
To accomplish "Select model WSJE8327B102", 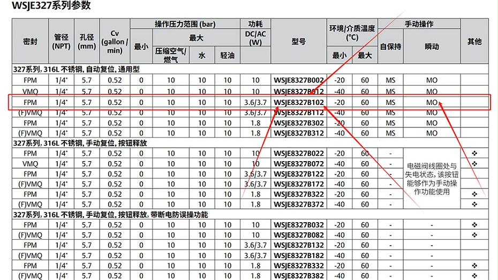I will tap(299, 103).
